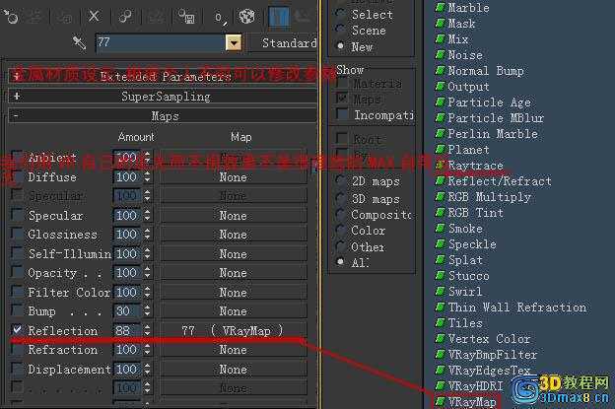The image size is (615, 409).
Task: Click the Glossiness amount spinner arrows
Action: pyautogui.click(x=147, y=235)
